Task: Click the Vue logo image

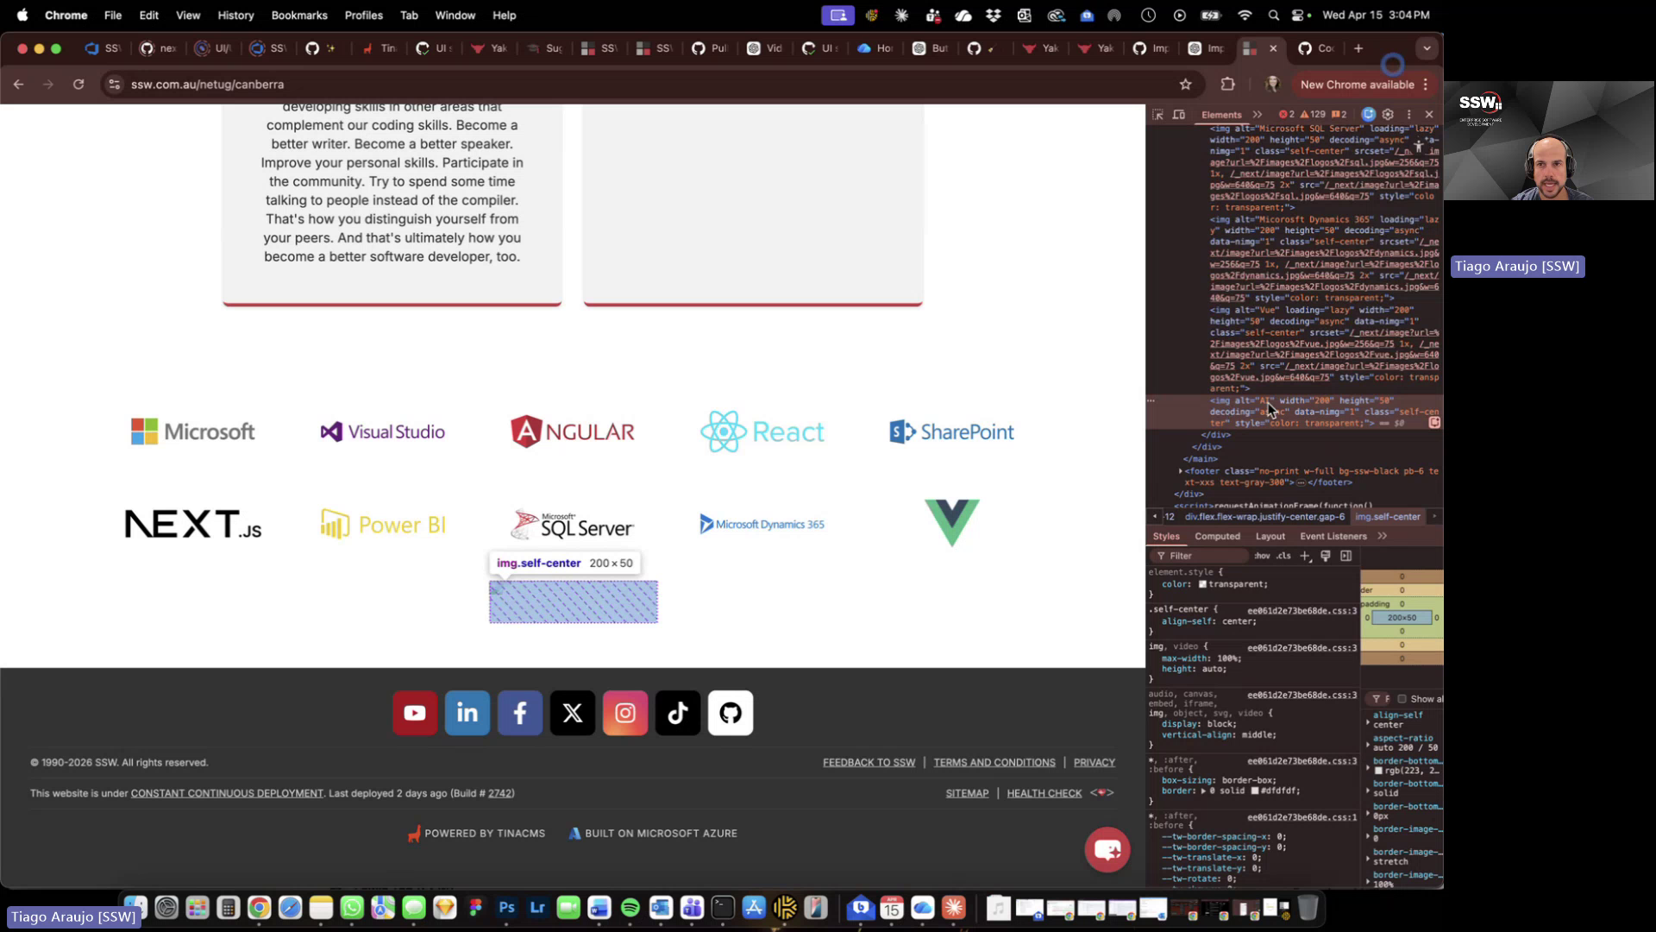Action: (x=952, y=523)
